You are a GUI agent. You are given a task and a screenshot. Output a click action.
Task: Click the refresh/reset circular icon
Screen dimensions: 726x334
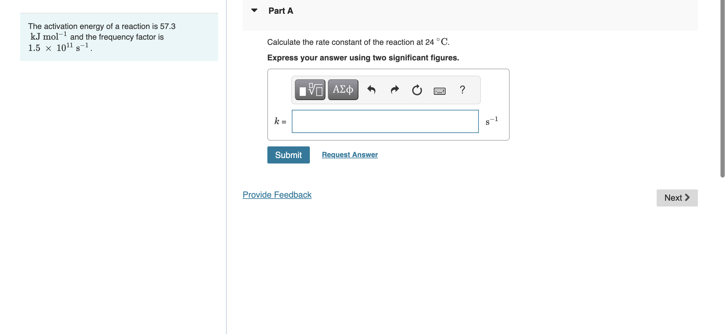(x=416, y=90)
